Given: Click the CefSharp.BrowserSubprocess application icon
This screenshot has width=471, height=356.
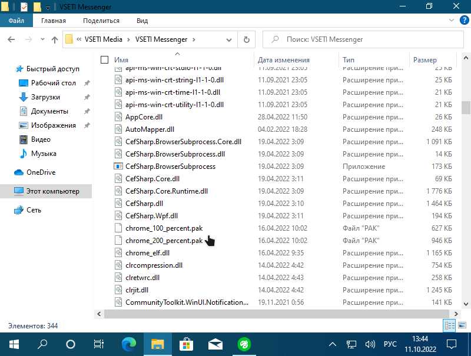Looking at the screenshot, I should click(118, 167).
